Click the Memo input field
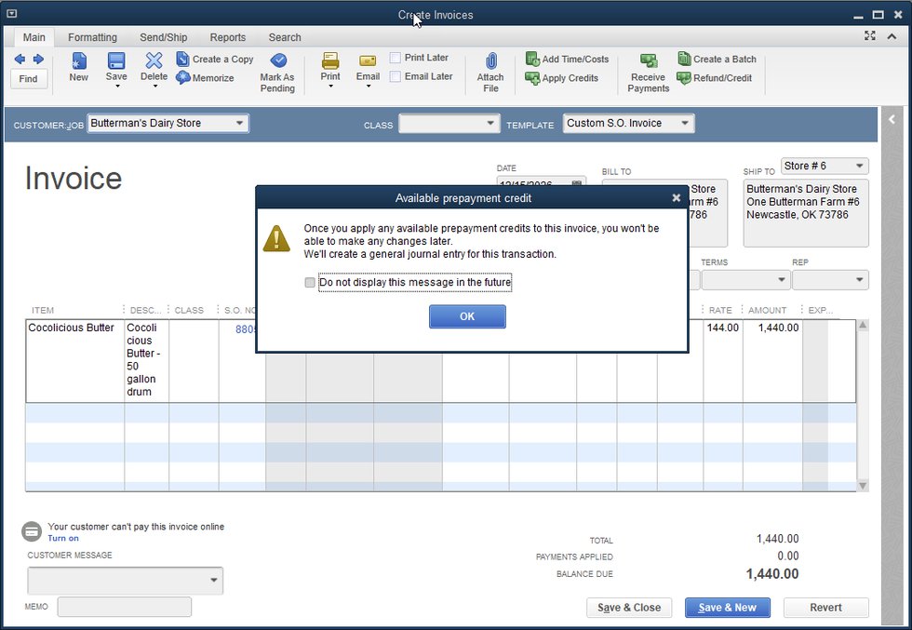The width and height of the screenshot is (912, 630). (125, 608)
